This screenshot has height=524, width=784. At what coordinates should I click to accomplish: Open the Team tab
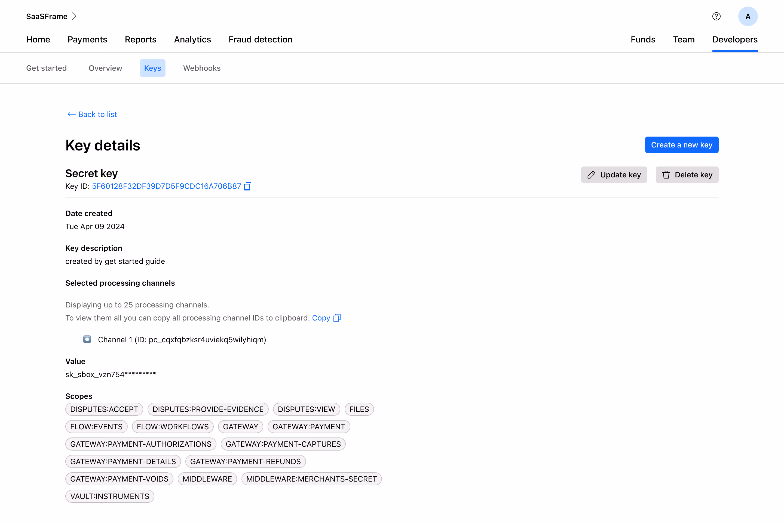tap(684, 39)
